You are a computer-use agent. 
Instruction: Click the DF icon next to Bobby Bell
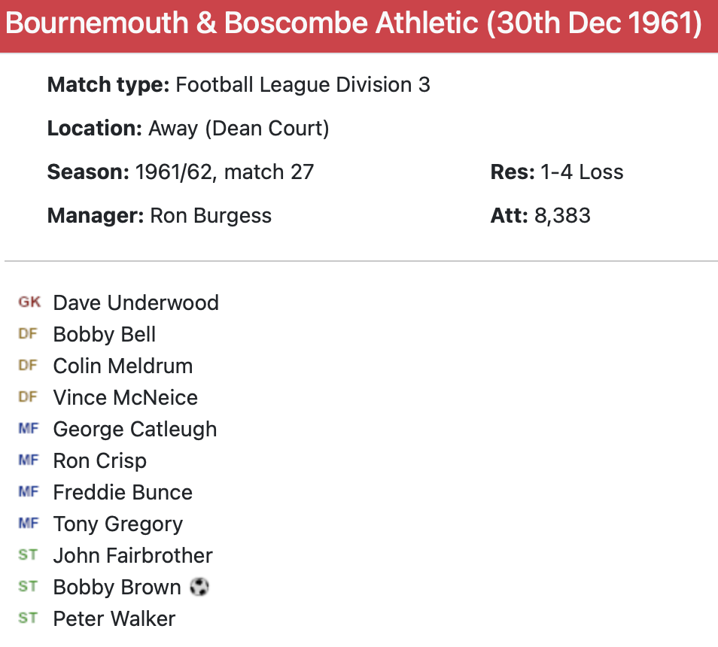click(x=28, y=334)
